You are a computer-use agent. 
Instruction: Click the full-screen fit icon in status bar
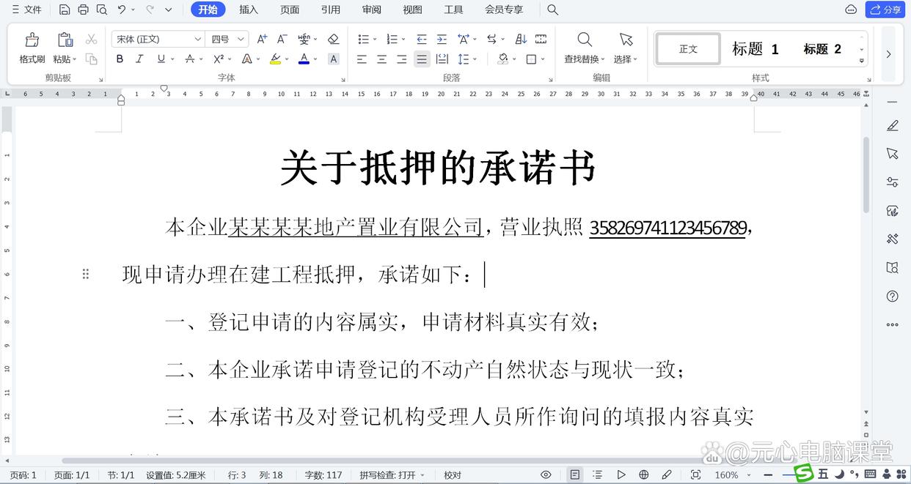(695, 475)
